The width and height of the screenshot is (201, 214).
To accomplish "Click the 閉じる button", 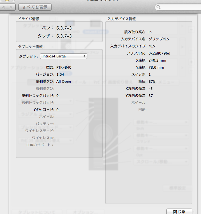I will point(179,211).
